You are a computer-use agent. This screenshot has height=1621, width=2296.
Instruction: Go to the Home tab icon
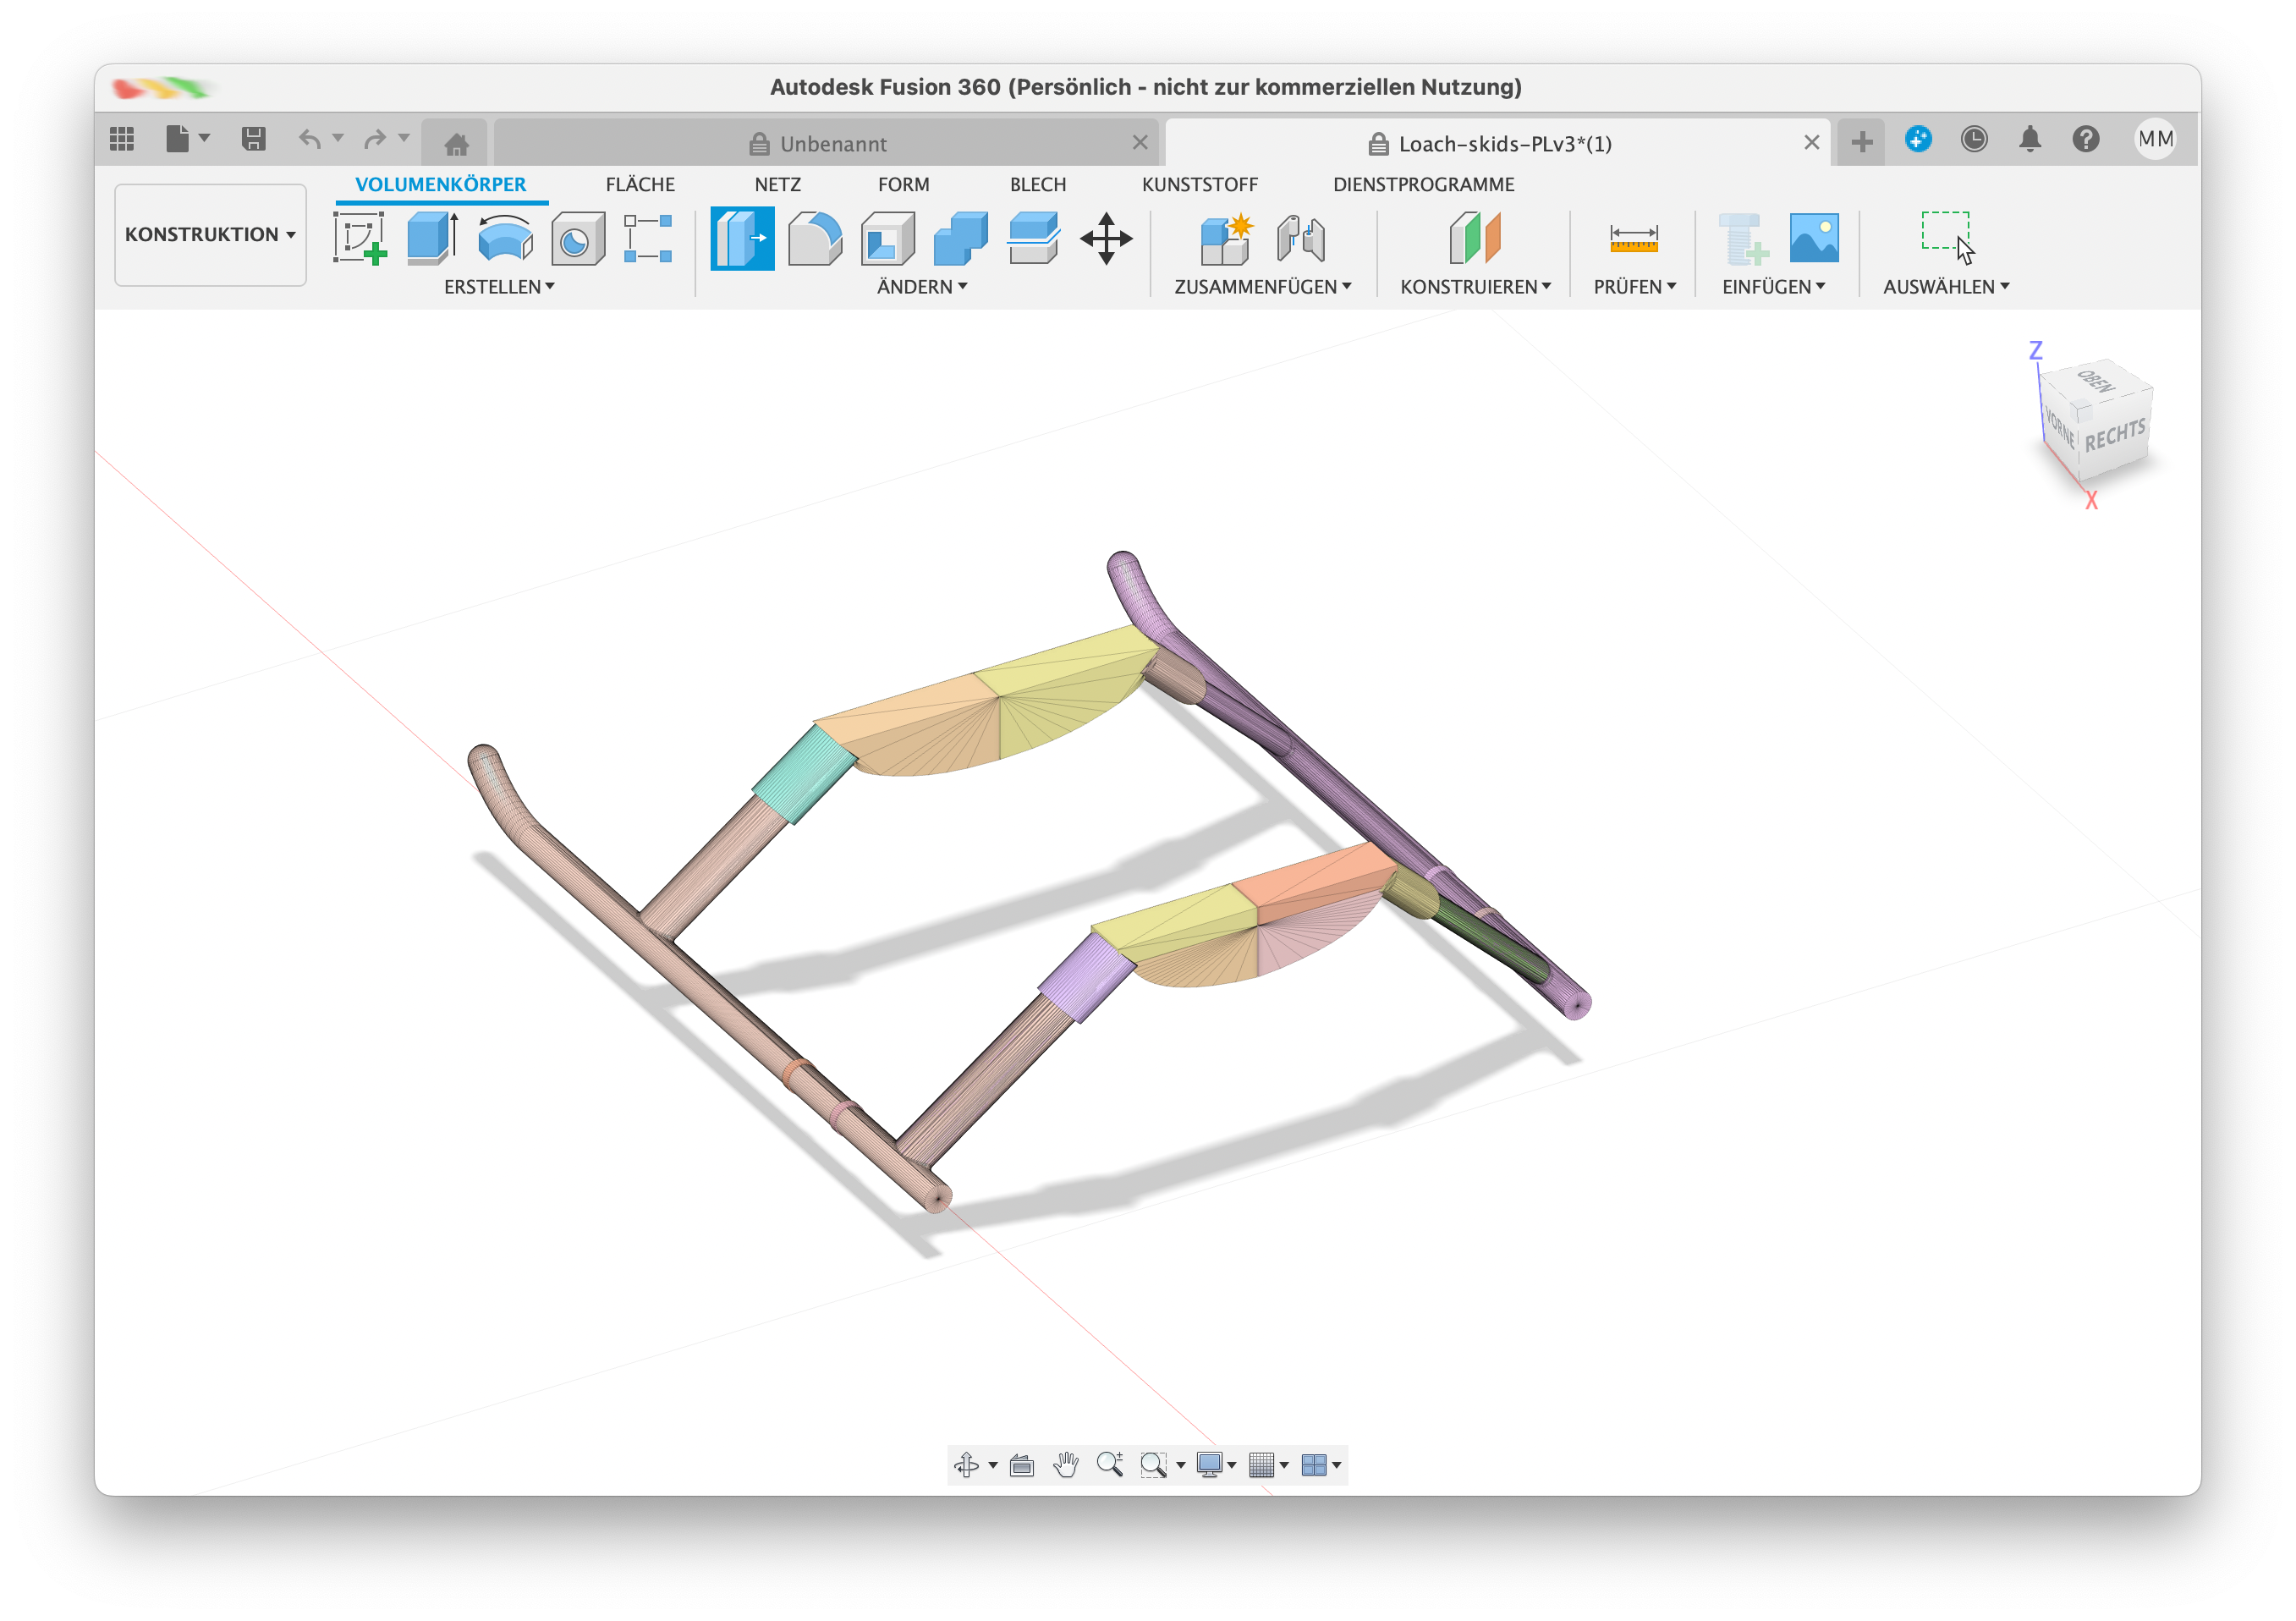[457, 144]
